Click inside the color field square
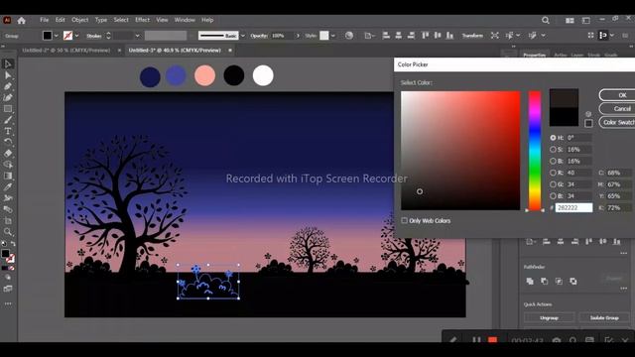 click(x=460, y=151)
